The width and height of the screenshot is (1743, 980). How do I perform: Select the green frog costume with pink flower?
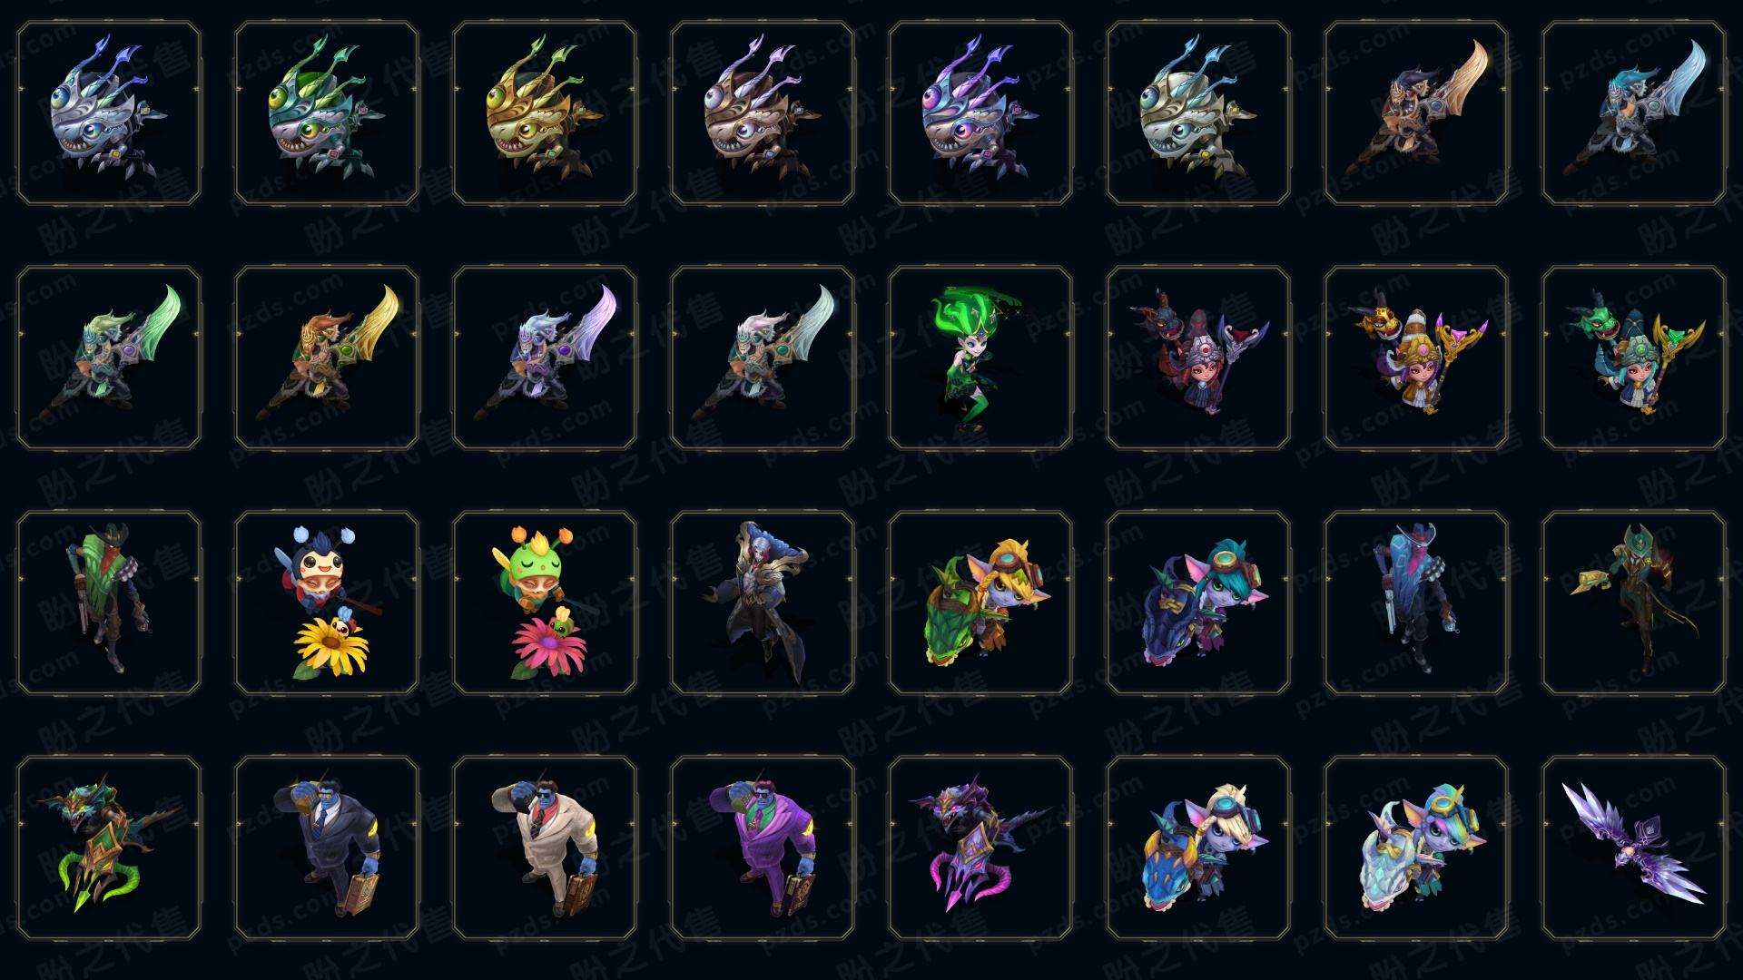coord(545,603)
